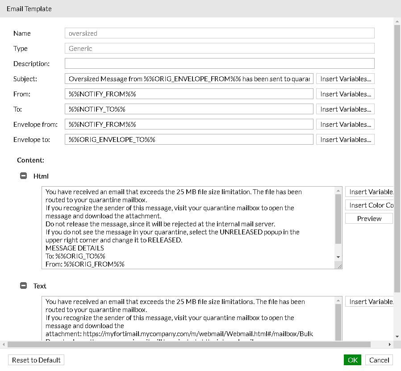This screenshot has width=401, height=371.
Task: Collapse the Html content section
Action: (x=23, y=175)
